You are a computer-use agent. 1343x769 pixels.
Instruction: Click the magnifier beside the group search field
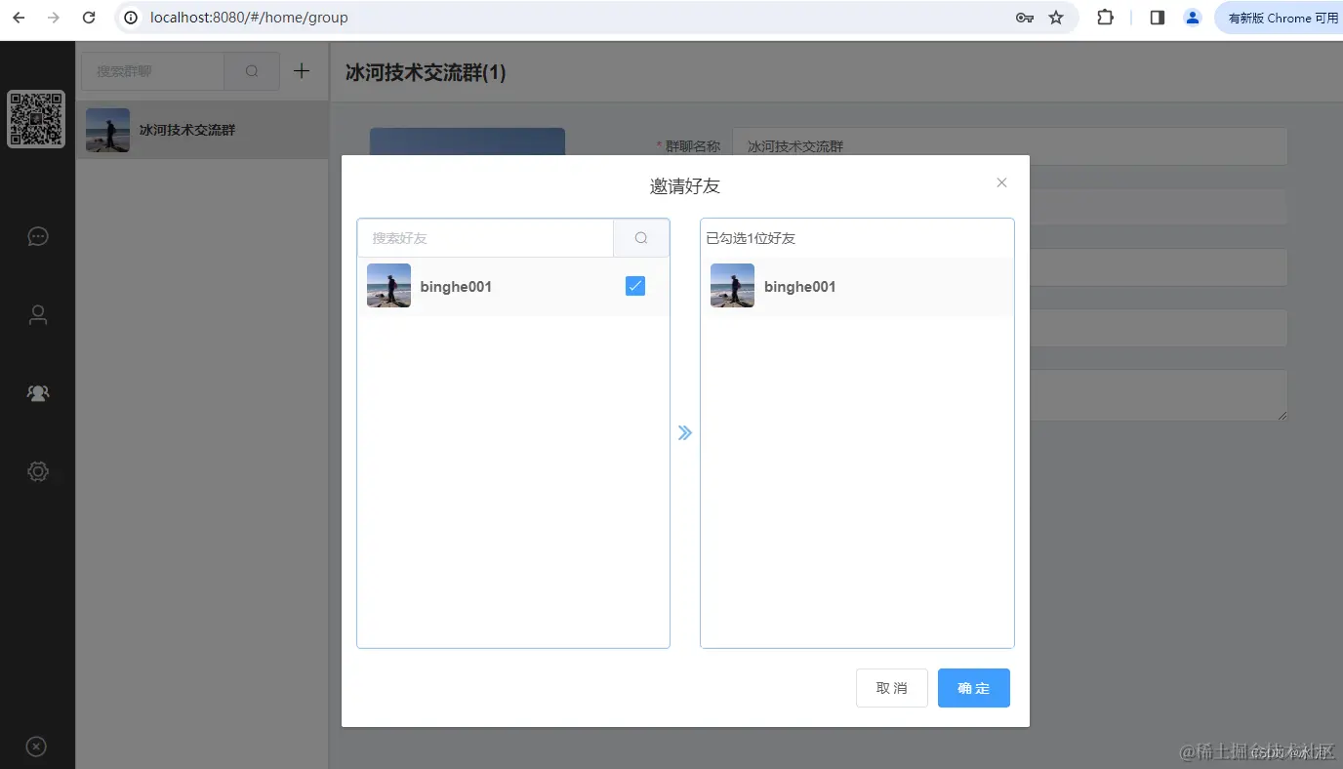click(251, 70)
